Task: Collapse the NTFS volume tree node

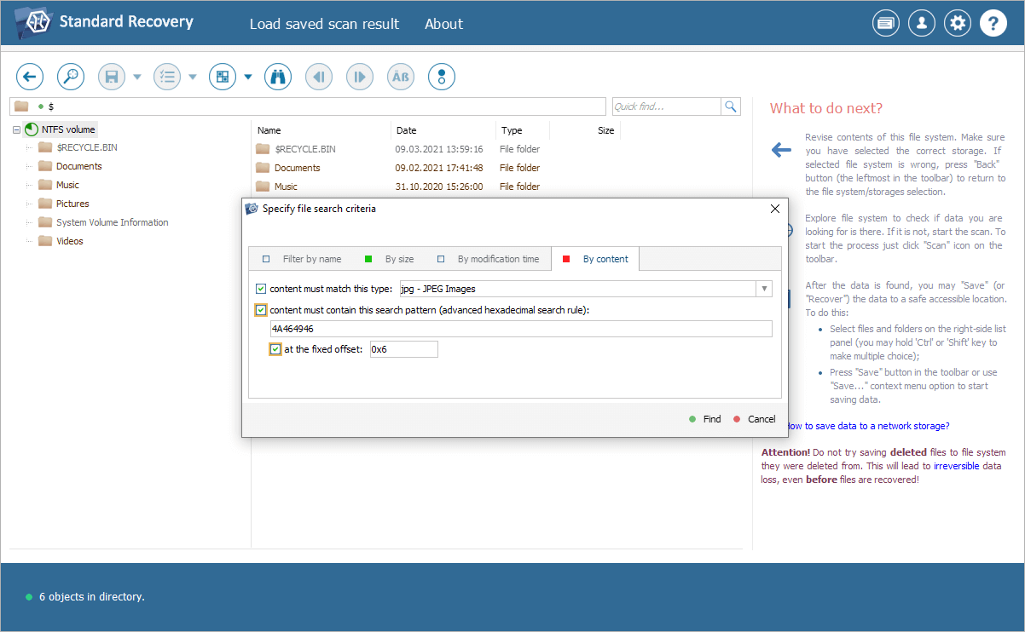Action: tap(17, 129)
